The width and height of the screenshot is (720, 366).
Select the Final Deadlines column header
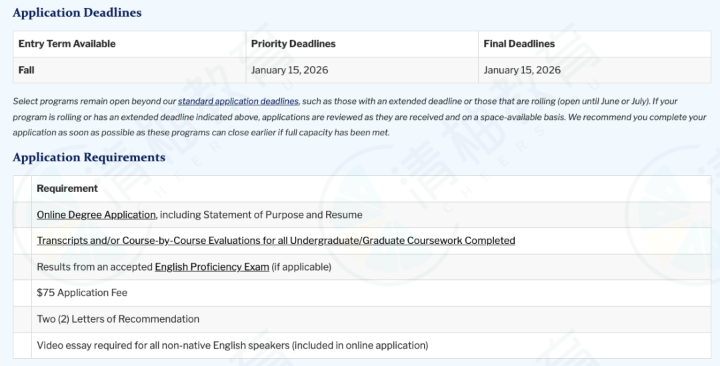coord(519,44)
